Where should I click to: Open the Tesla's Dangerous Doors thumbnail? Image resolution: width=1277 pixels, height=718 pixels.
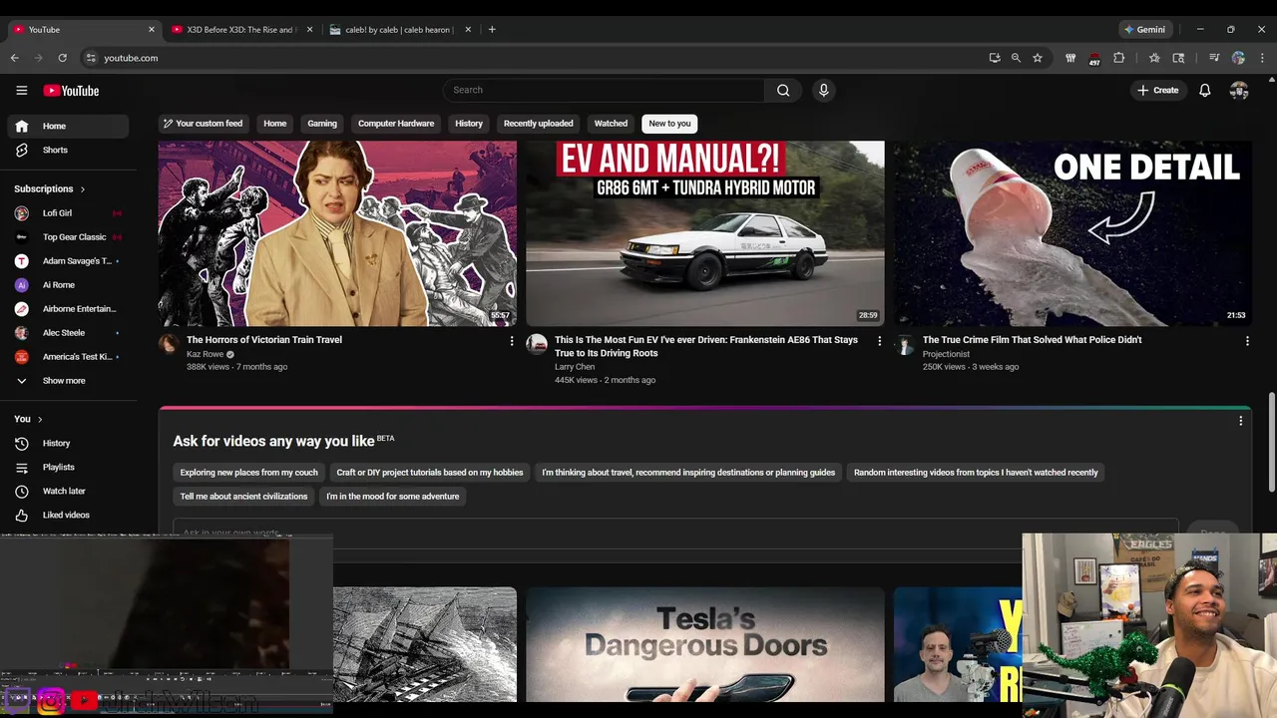point(705,644)
